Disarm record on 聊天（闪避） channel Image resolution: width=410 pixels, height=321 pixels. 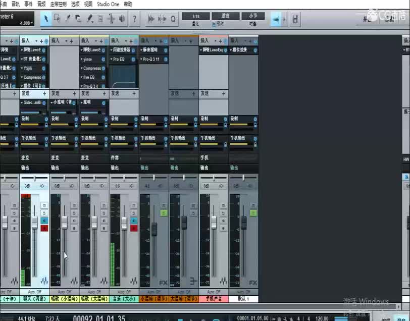[x=44, y=229]
